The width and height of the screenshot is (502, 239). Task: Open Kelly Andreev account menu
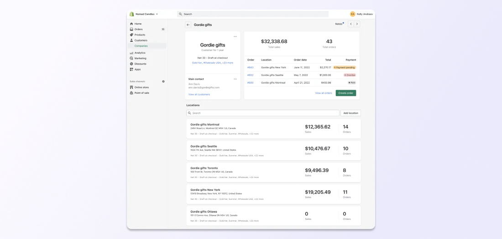click(x=361, y=14)
